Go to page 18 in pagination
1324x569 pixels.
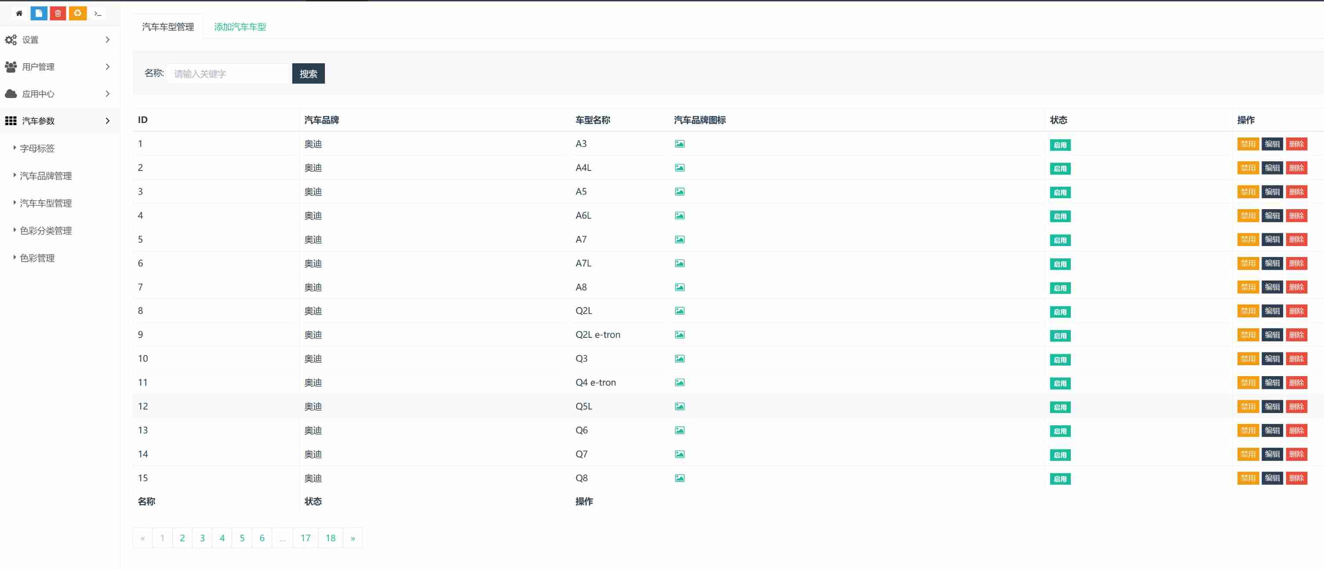[330, 538]
